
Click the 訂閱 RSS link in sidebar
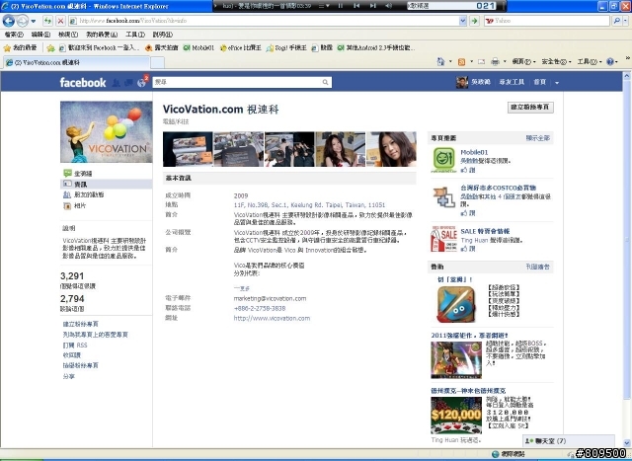[x=75, y=345]
